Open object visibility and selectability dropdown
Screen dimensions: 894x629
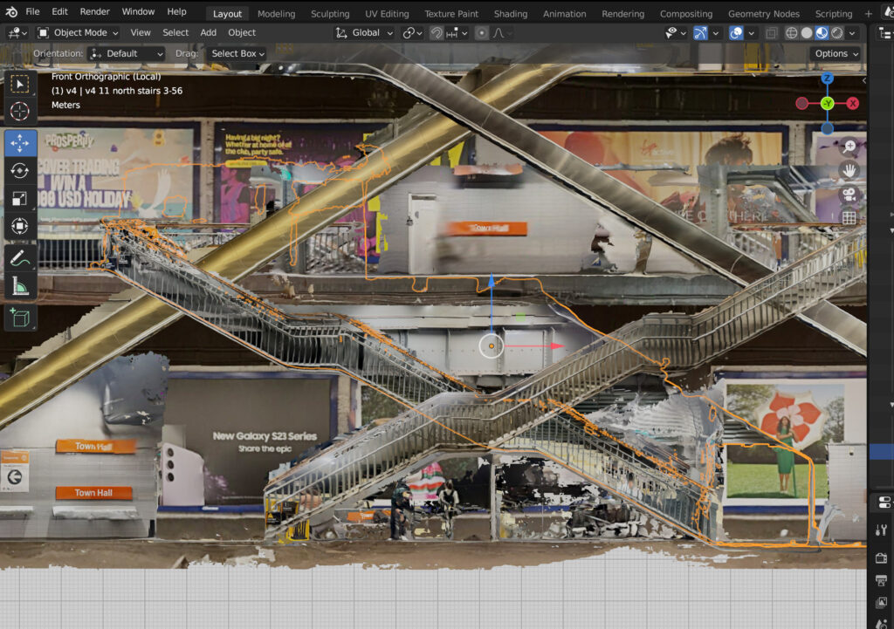676,33
